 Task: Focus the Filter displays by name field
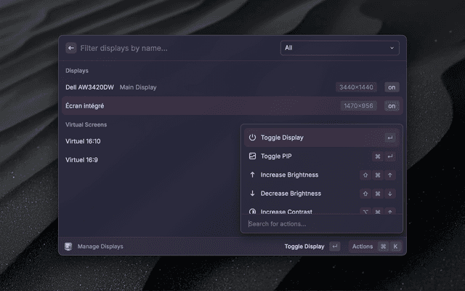[x=174, y=48]
